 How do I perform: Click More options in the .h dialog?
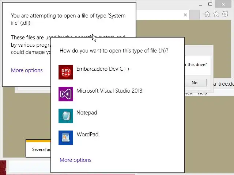click(75, 160)
